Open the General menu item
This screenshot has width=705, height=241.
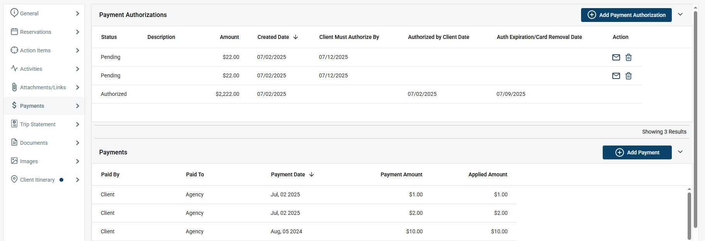pos(44,13)
